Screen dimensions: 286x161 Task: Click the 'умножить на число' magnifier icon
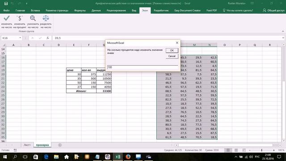[x=33, y=18]
